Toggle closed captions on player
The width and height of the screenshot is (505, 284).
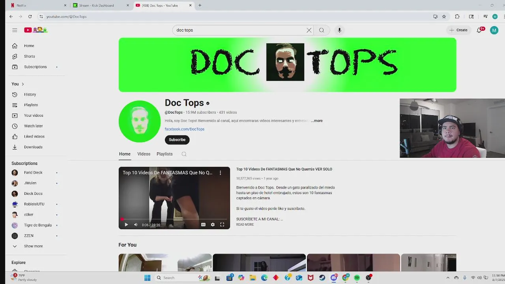[x=203, y=225]
